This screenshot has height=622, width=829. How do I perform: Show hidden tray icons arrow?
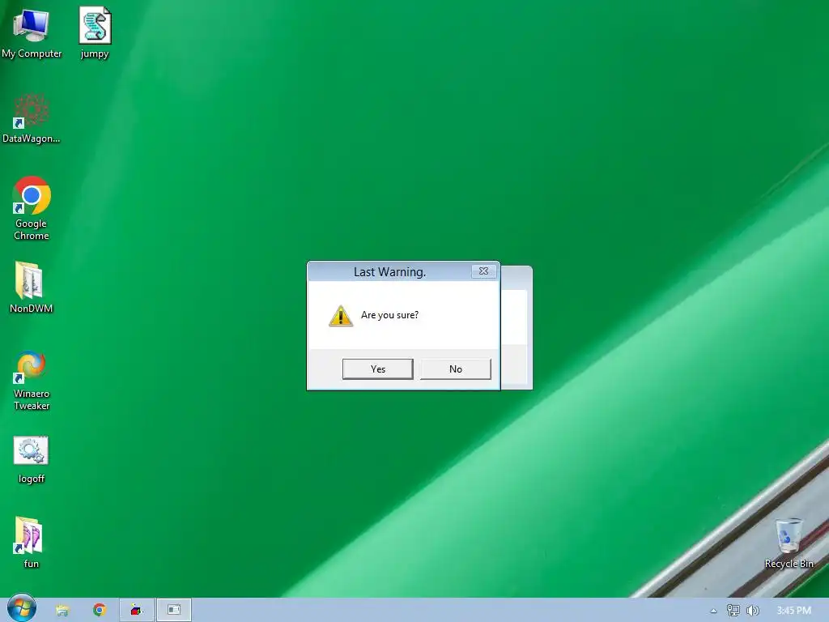tap(713, 611)
